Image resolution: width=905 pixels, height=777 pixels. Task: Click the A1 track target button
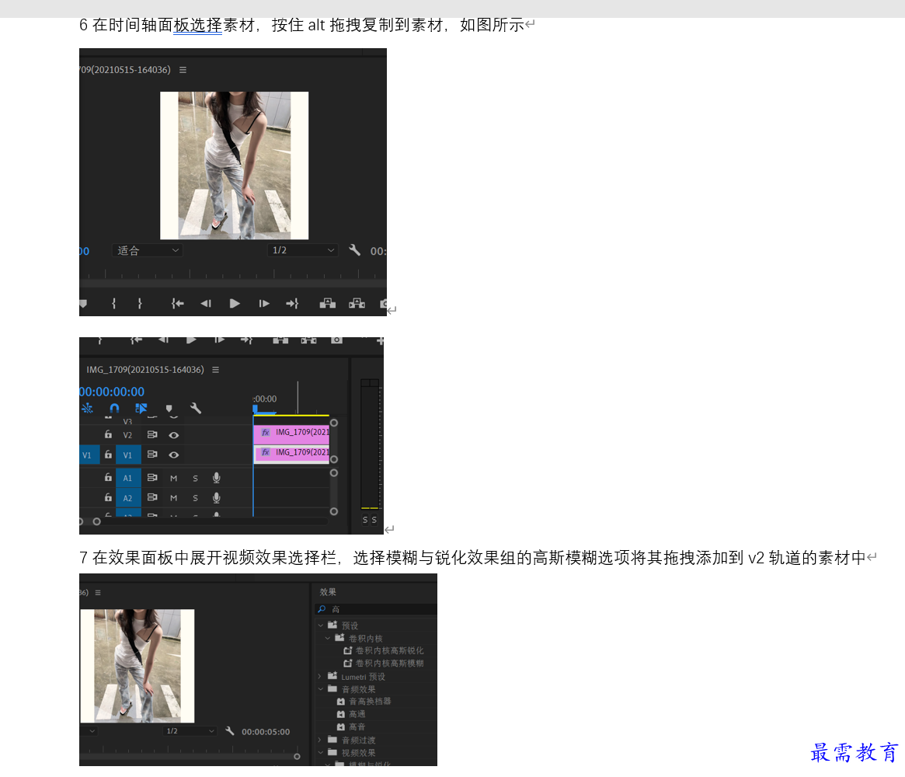point(127,478)
